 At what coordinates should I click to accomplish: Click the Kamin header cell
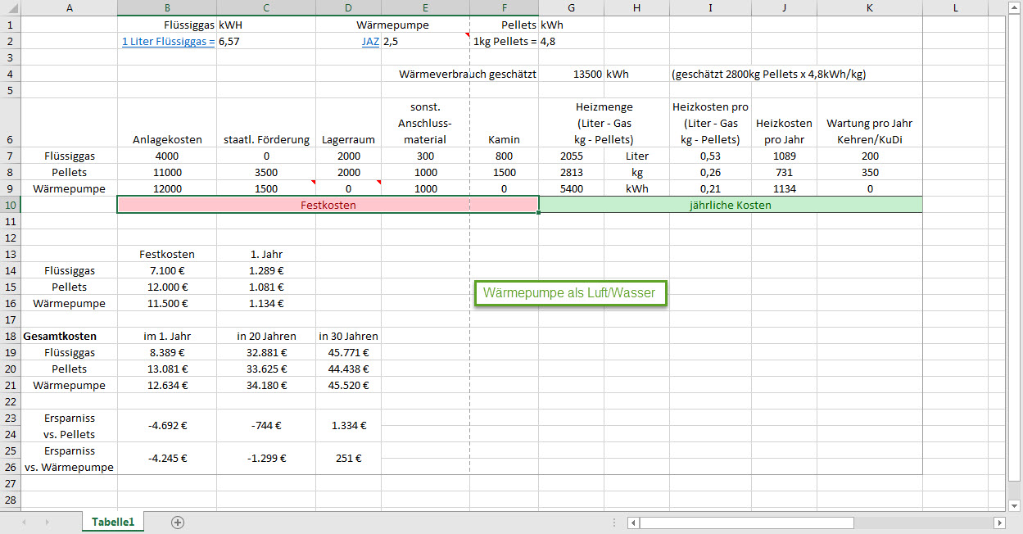click(x=504, y=123)
